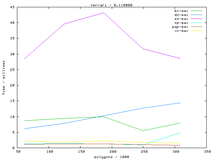Select the 'so-max' legend text label

(181, 19)
